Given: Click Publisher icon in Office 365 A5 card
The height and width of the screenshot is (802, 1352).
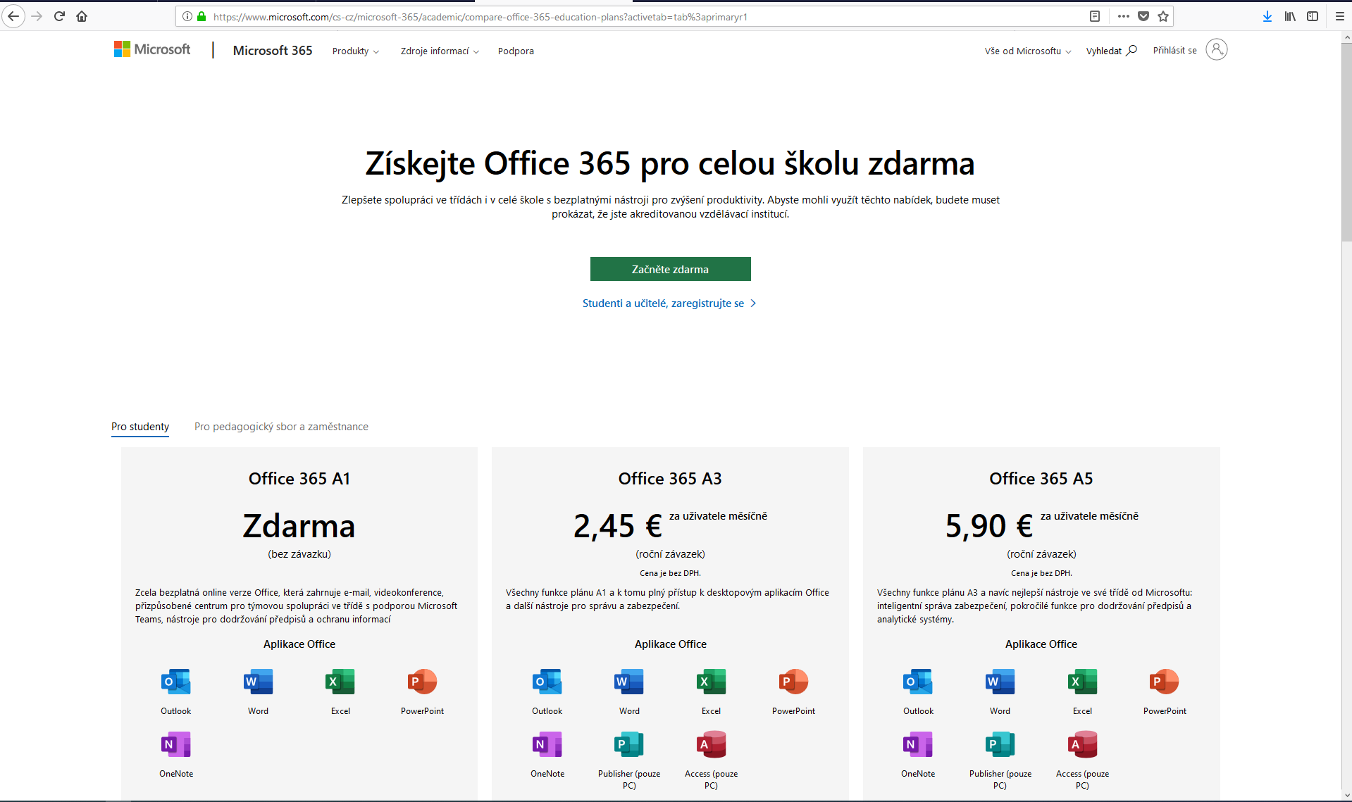Looking at the screenshot, I should [1000, 744].
